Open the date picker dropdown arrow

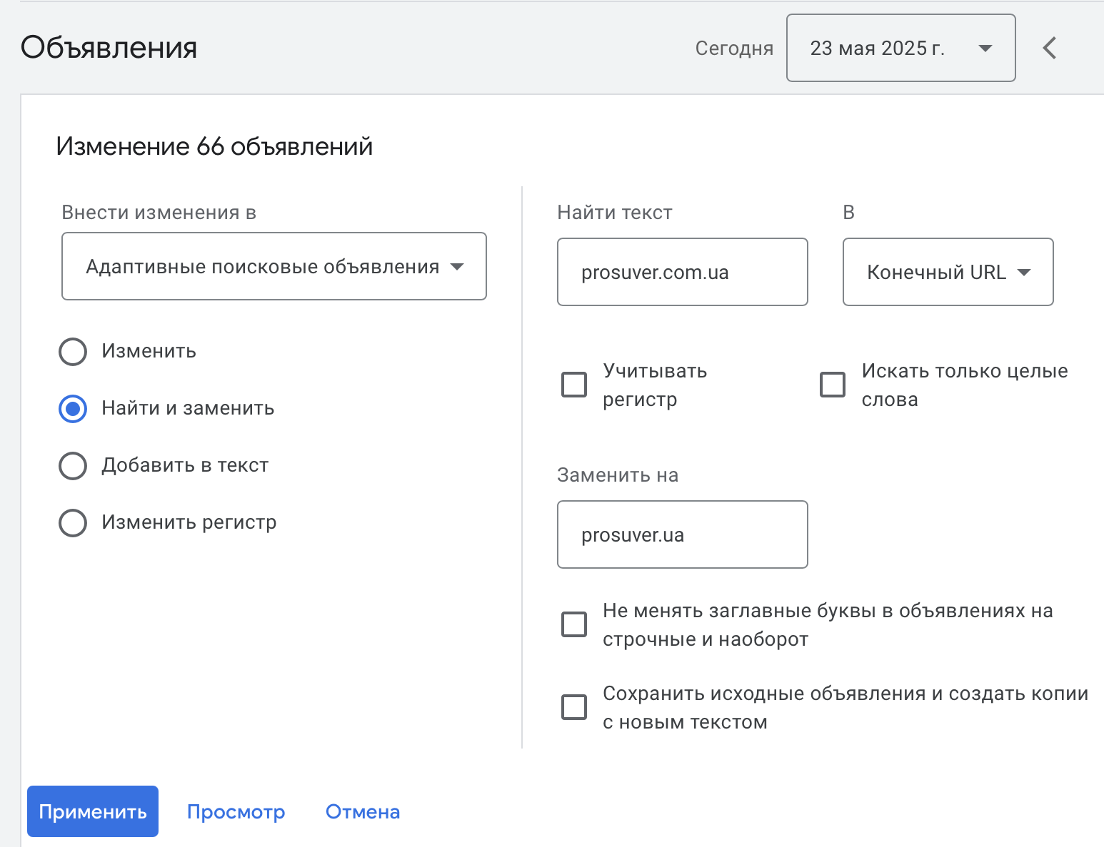[x=985, y=48]
